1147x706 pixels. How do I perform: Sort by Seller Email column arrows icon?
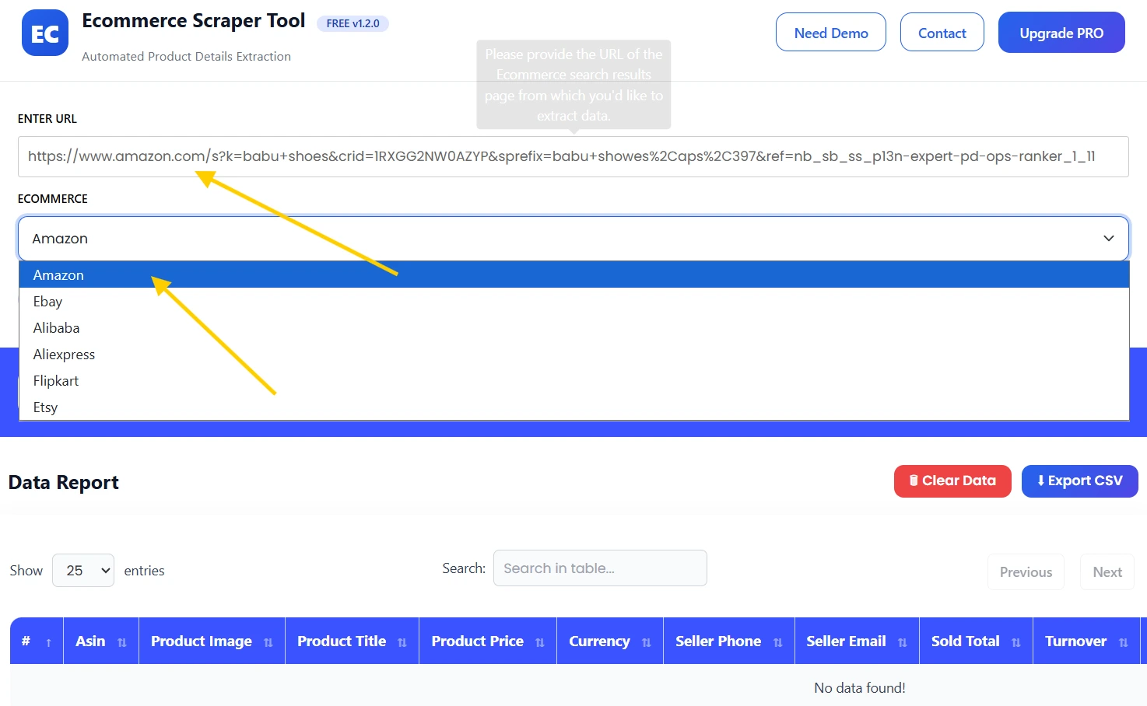tap(903, 642)
